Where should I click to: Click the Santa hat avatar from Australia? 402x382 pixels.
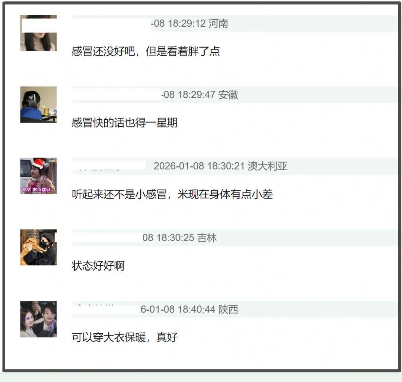[38, 176]
